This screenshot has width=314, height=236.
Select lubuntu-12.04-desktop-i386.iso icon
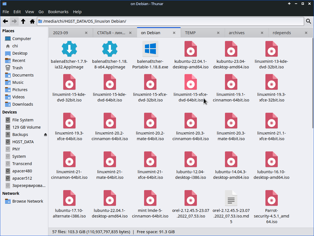(191, 159)
